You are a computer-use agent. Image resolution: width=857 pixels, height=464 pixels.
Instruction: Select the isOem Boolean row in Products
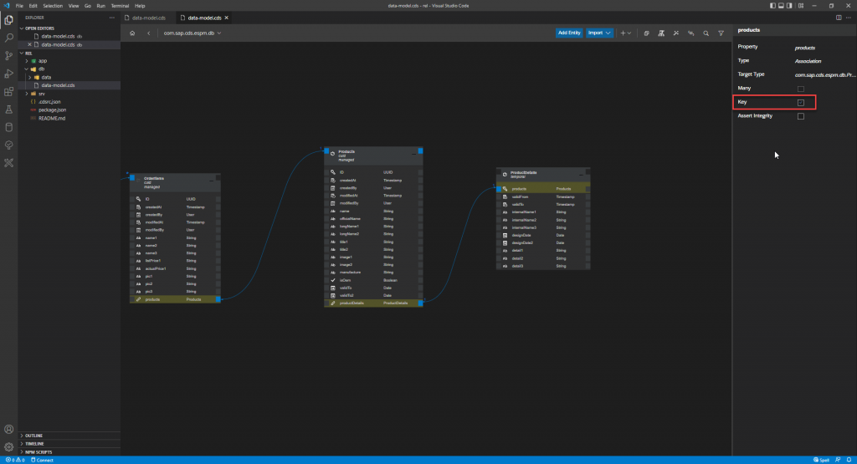373,280
